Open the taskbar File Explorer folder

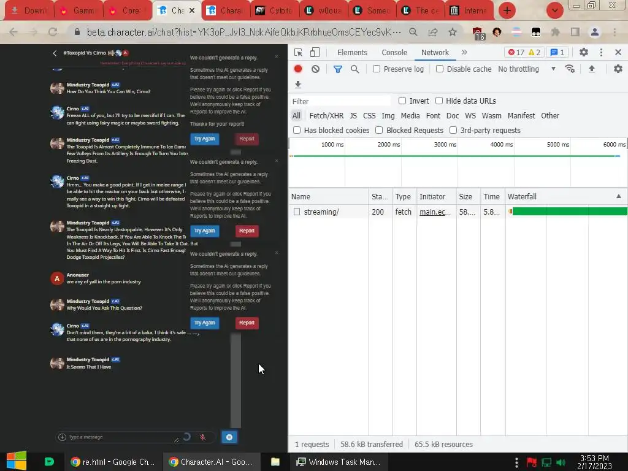coord(275,462)
